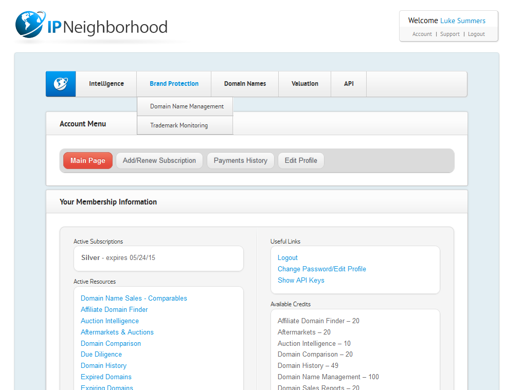The width and height of the screenshot is (505, 390).
Task: Open the Intelligence menu
Action: click(106, 84)
